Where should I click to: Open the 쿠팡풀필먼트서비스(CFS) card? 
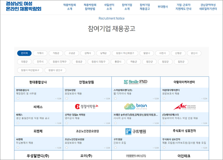(x=136, y=156)
